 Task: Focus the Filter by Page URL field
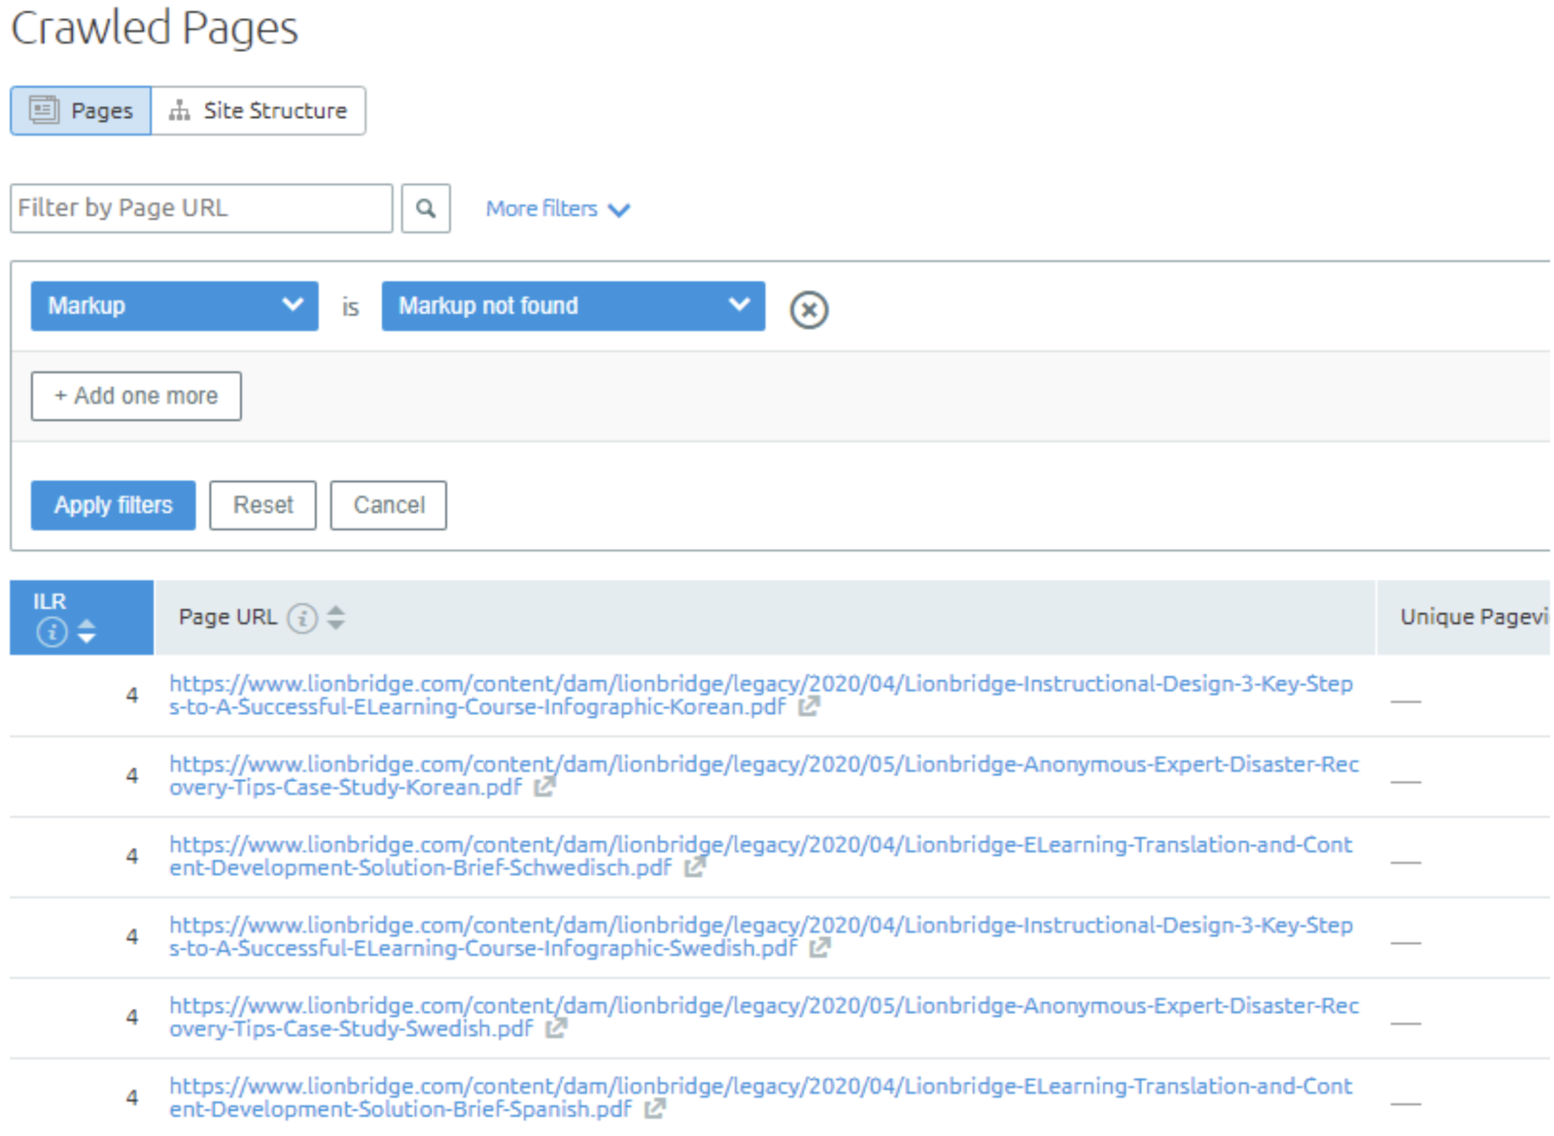(201, 208)
